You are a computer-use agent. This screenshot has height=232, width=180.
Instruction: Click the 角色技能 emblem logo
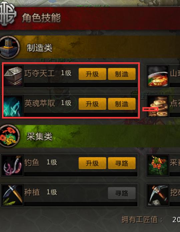[8, 14]
